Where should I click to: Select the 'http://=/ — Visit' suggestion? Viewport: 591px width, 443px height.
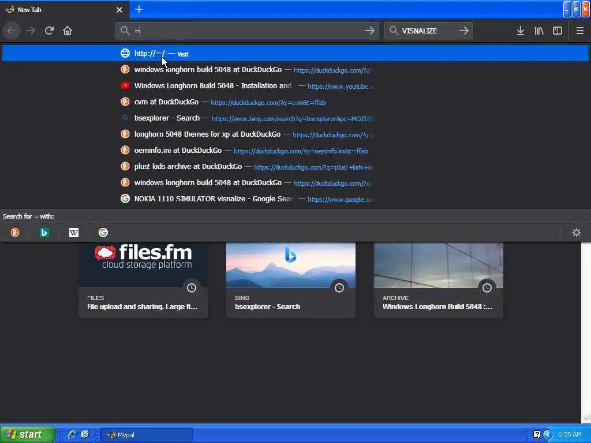(x=295, y=53)
